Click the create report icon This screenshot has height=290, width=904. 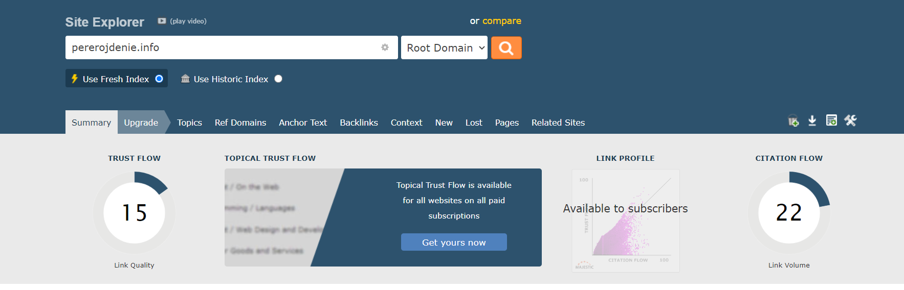tap(831, 120)
